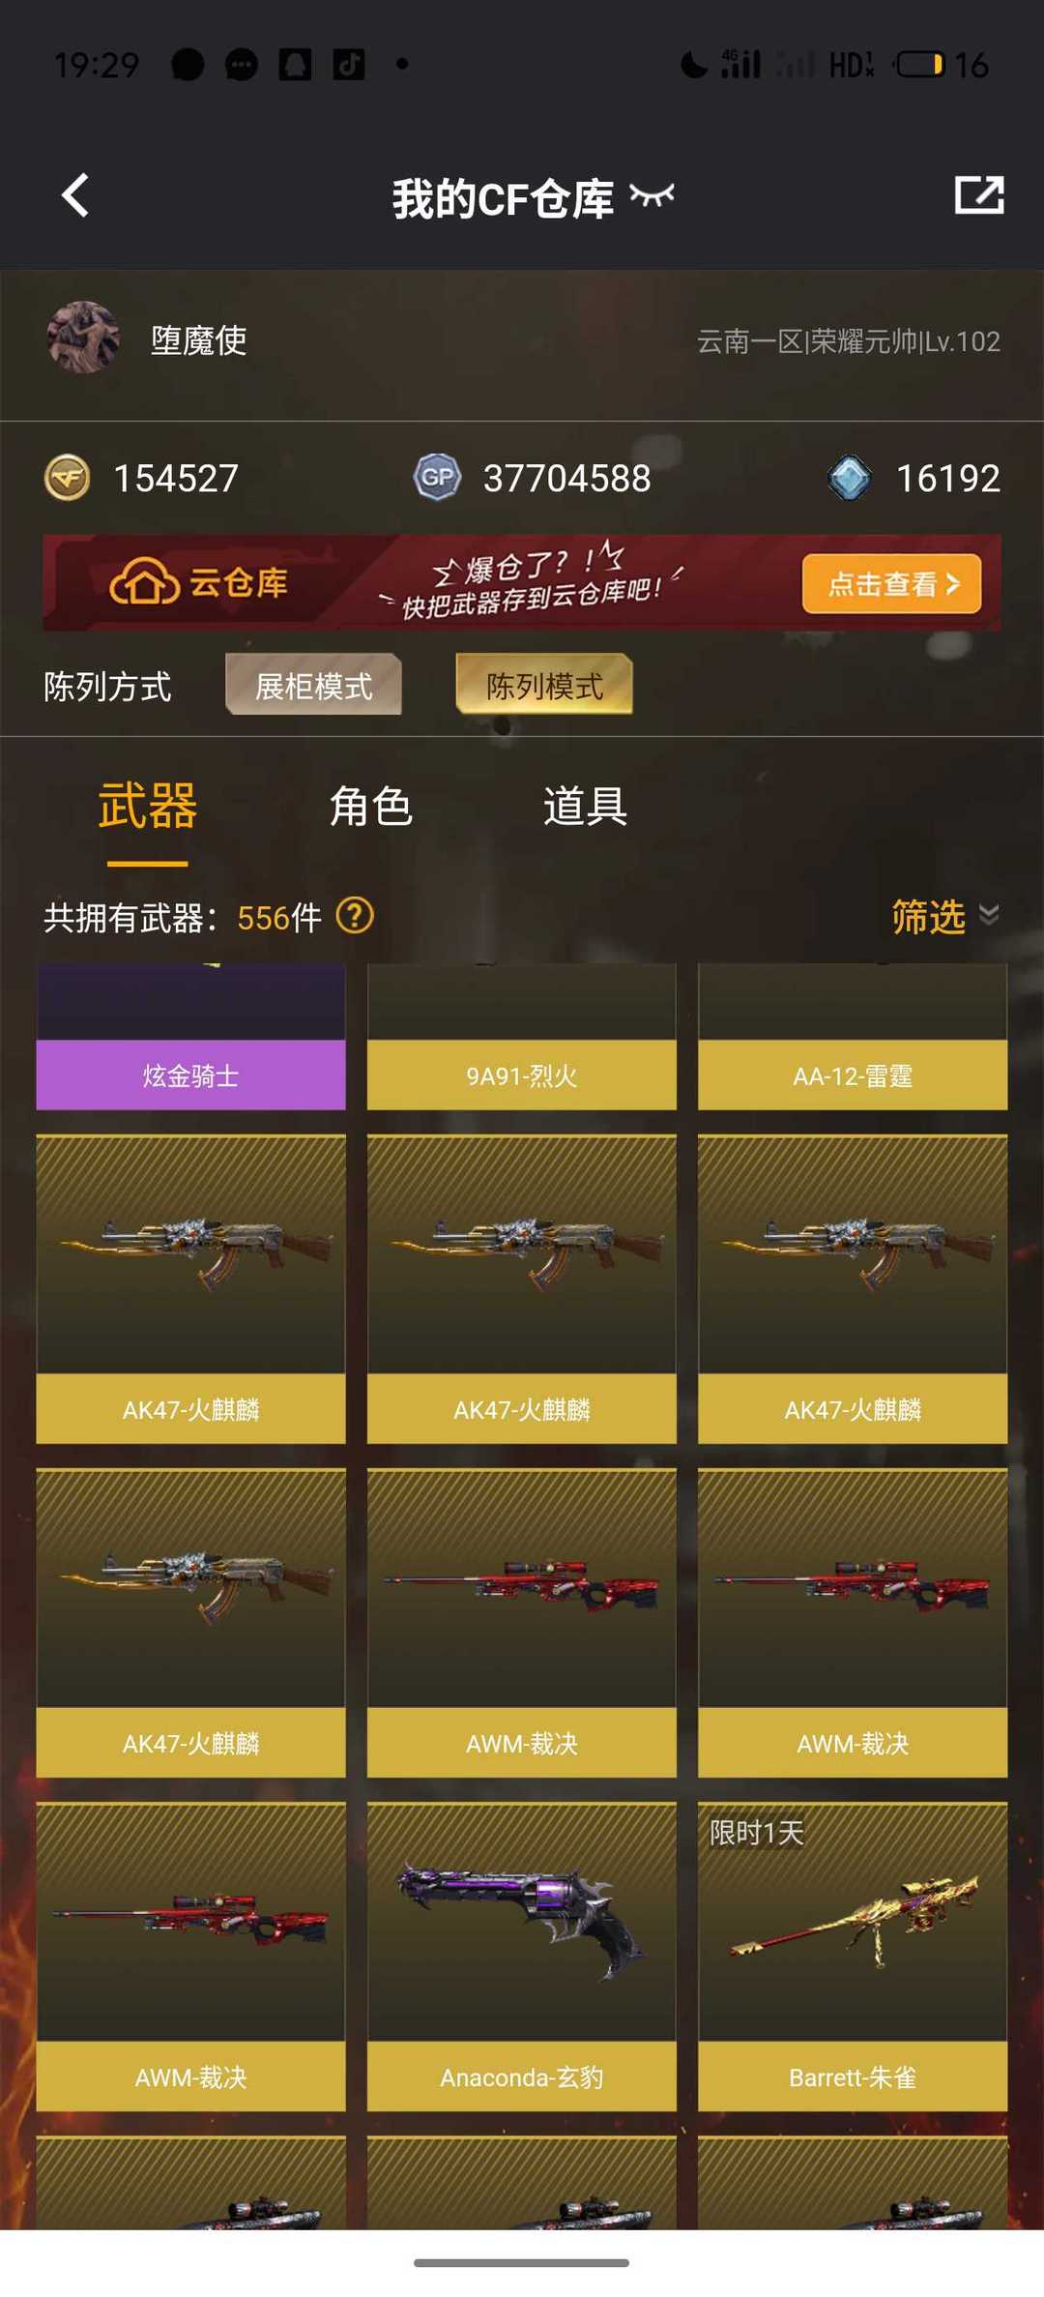1044x2297 pixels.
Task: Select the 武器 tab
Action: [x=147, y=806]
